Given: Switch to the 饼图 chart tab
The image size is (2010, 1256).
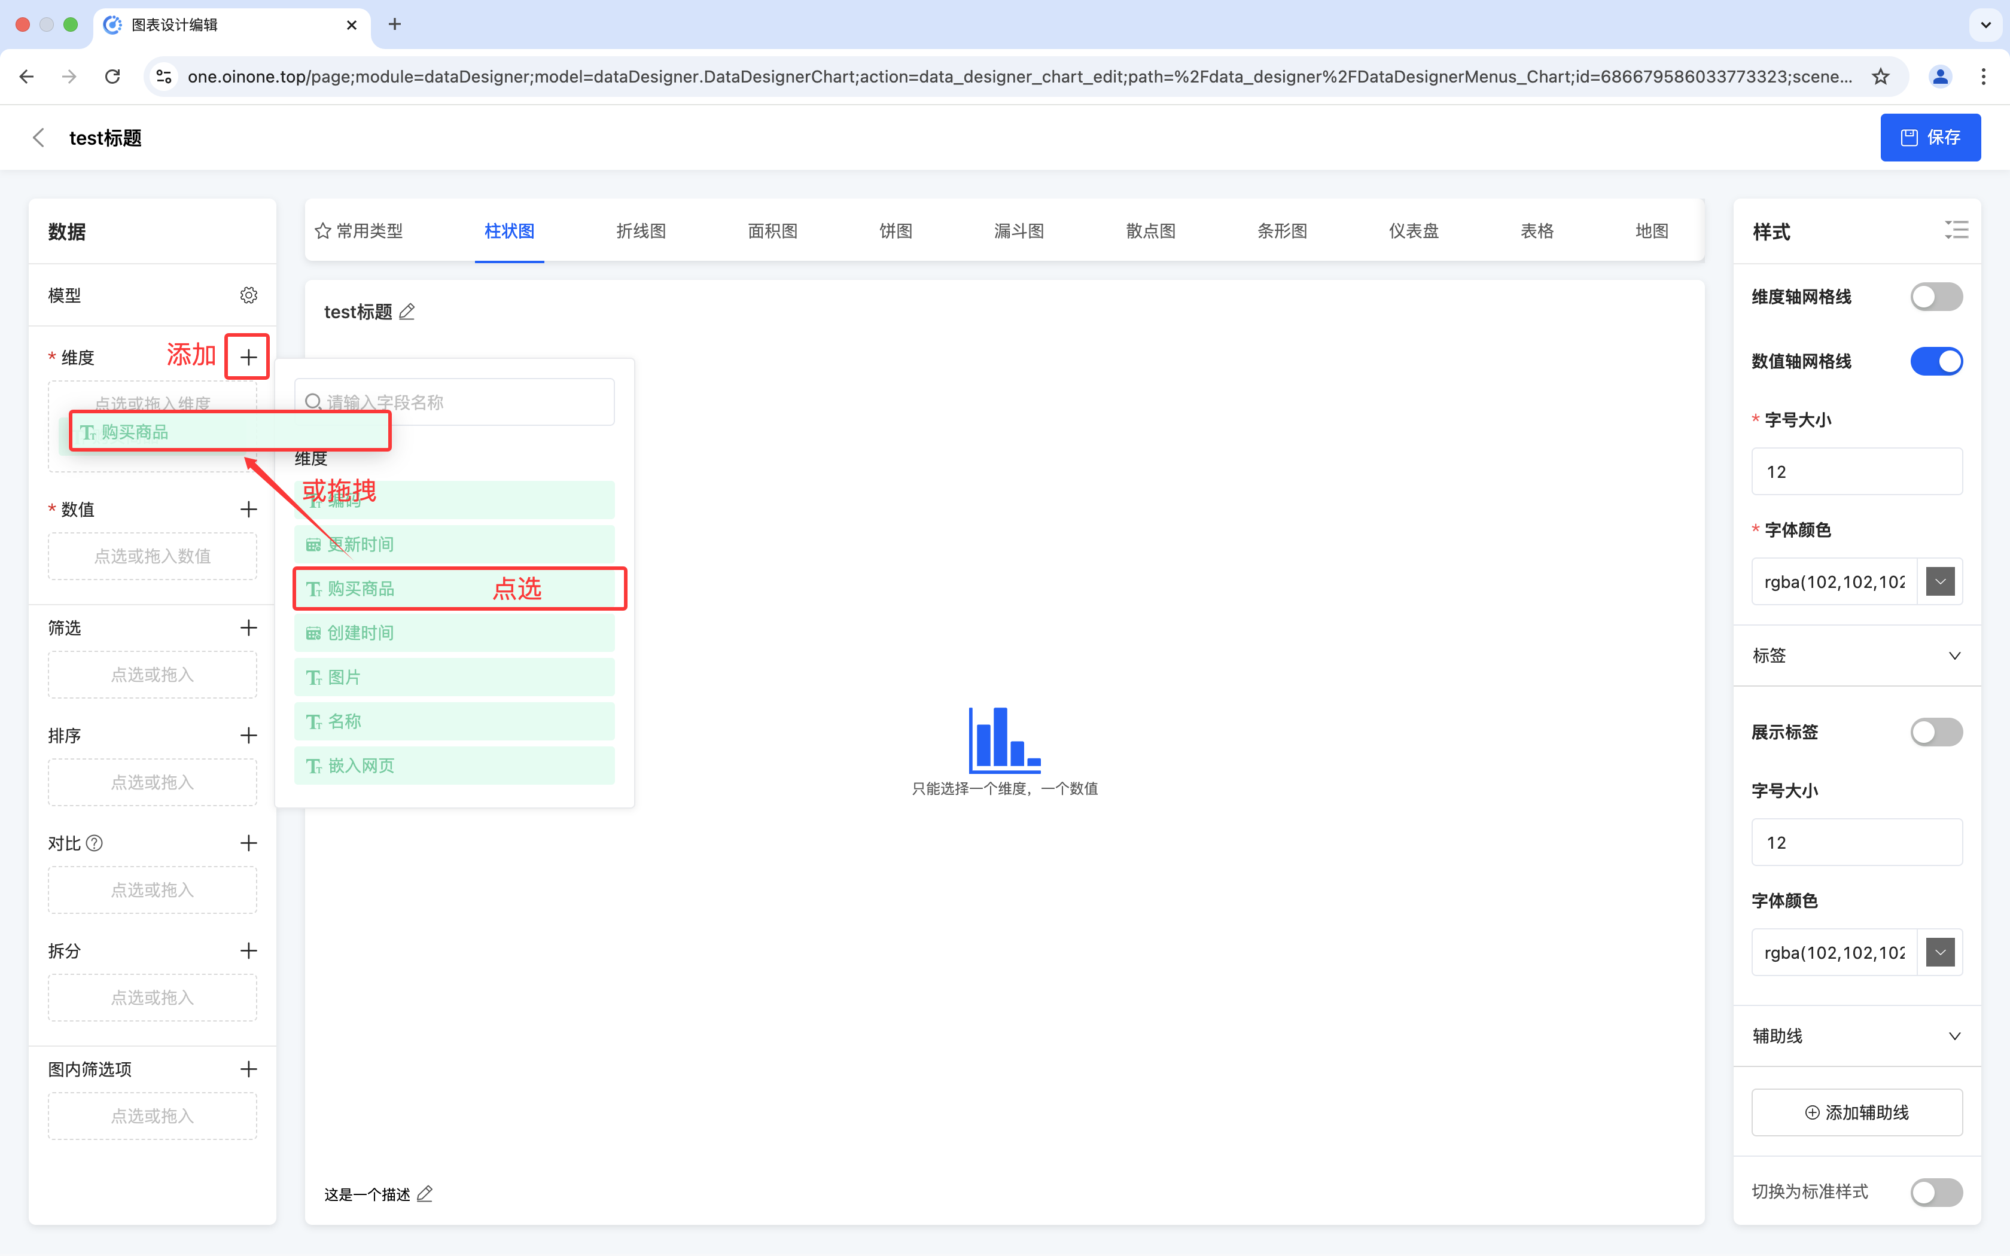Looking at the screenshot, I should (x=896, y=231).
